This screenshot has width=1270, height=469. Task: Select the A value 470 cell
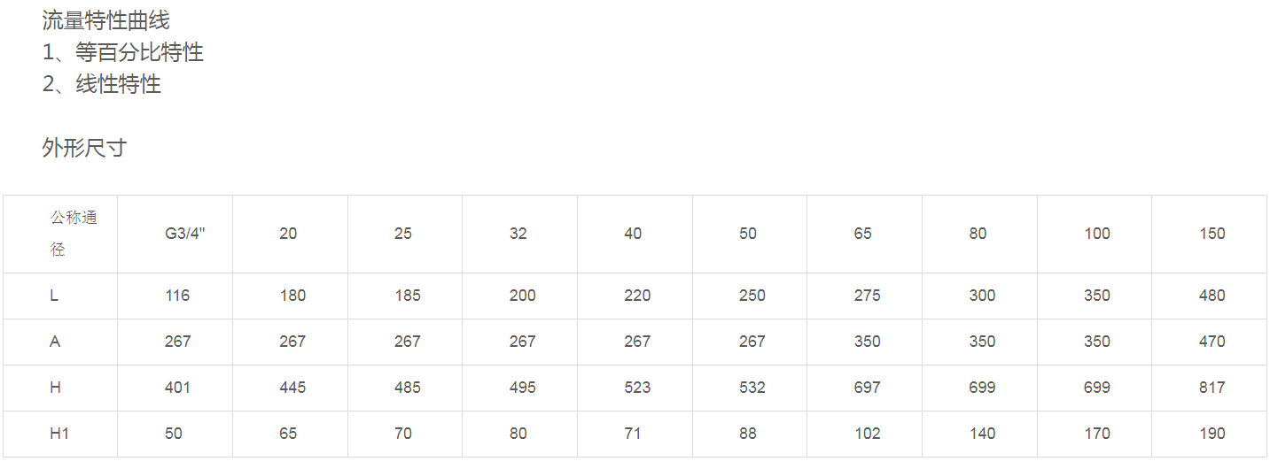pos(1212,342)
